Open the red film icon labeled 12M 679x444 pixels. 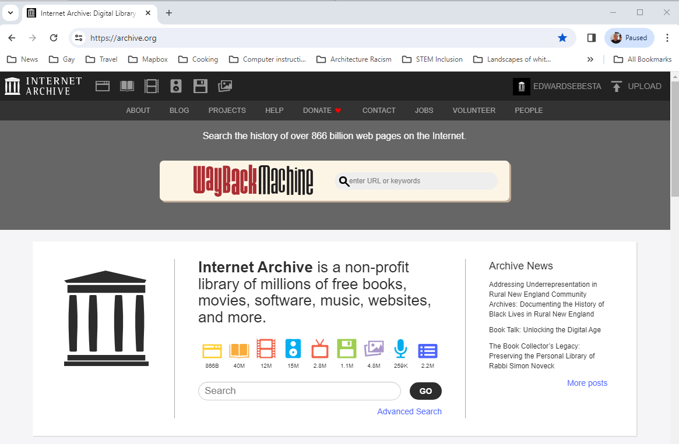click(266, 349)
